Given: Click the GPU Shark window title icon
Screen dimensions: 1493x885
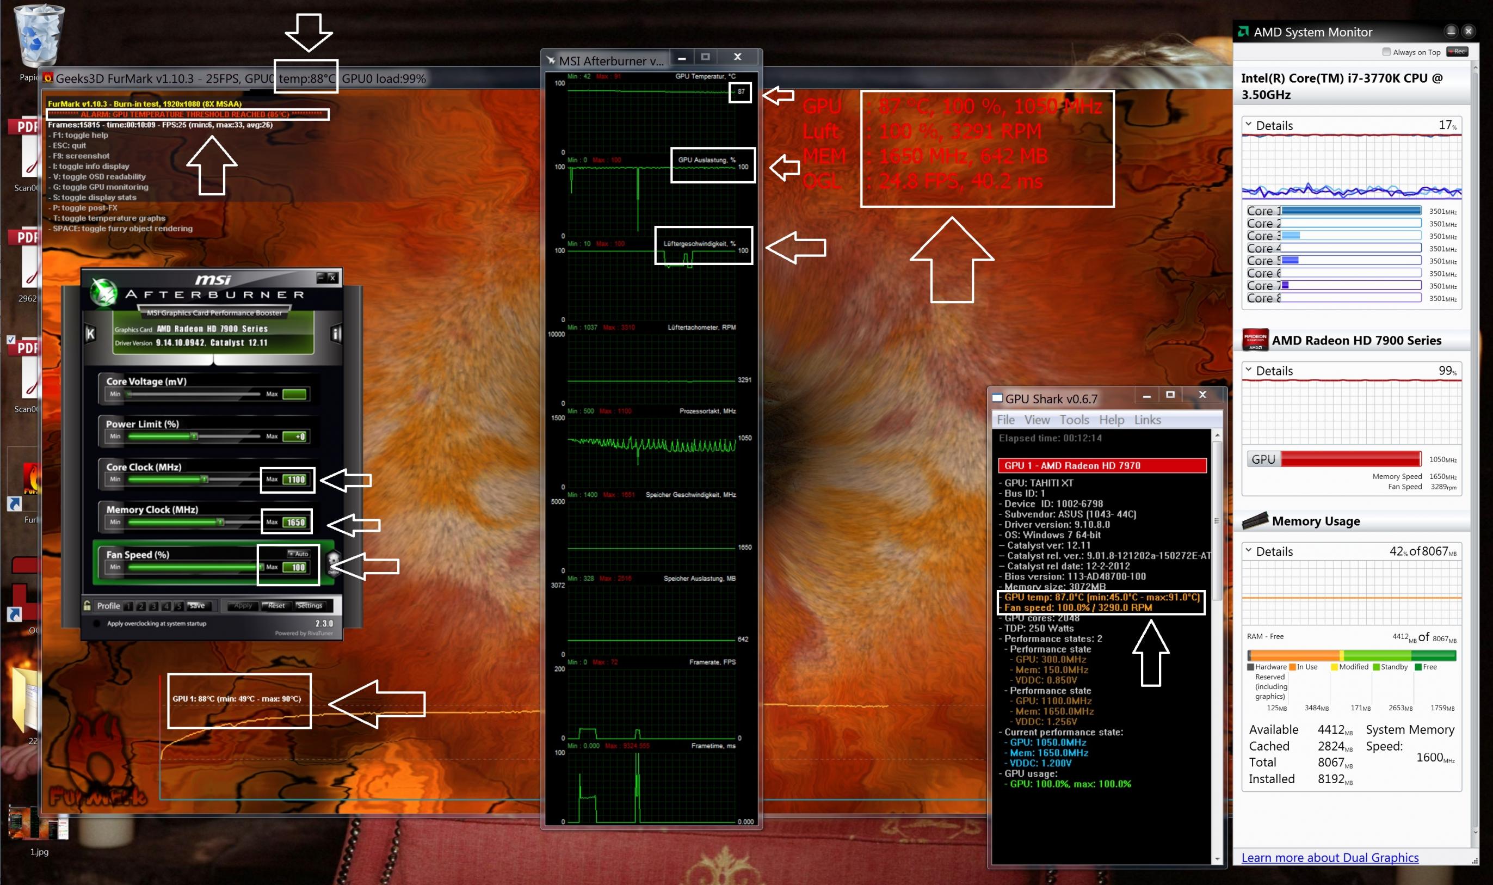Looking at the screenshot, I should (x=997, y=398).
